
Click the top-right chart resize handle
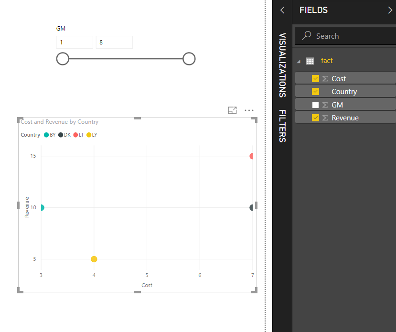click(x=255, y=120)
